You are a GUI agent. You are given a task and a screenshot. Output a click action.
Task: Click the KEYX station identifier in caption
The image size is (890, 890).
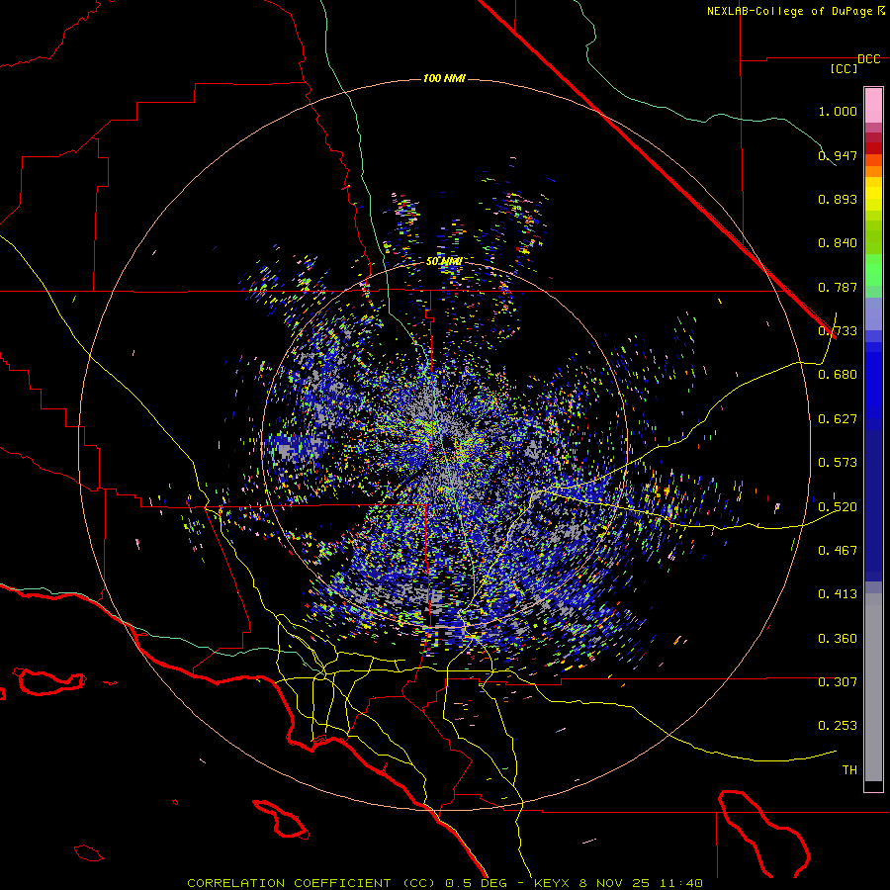coord(554,883)
